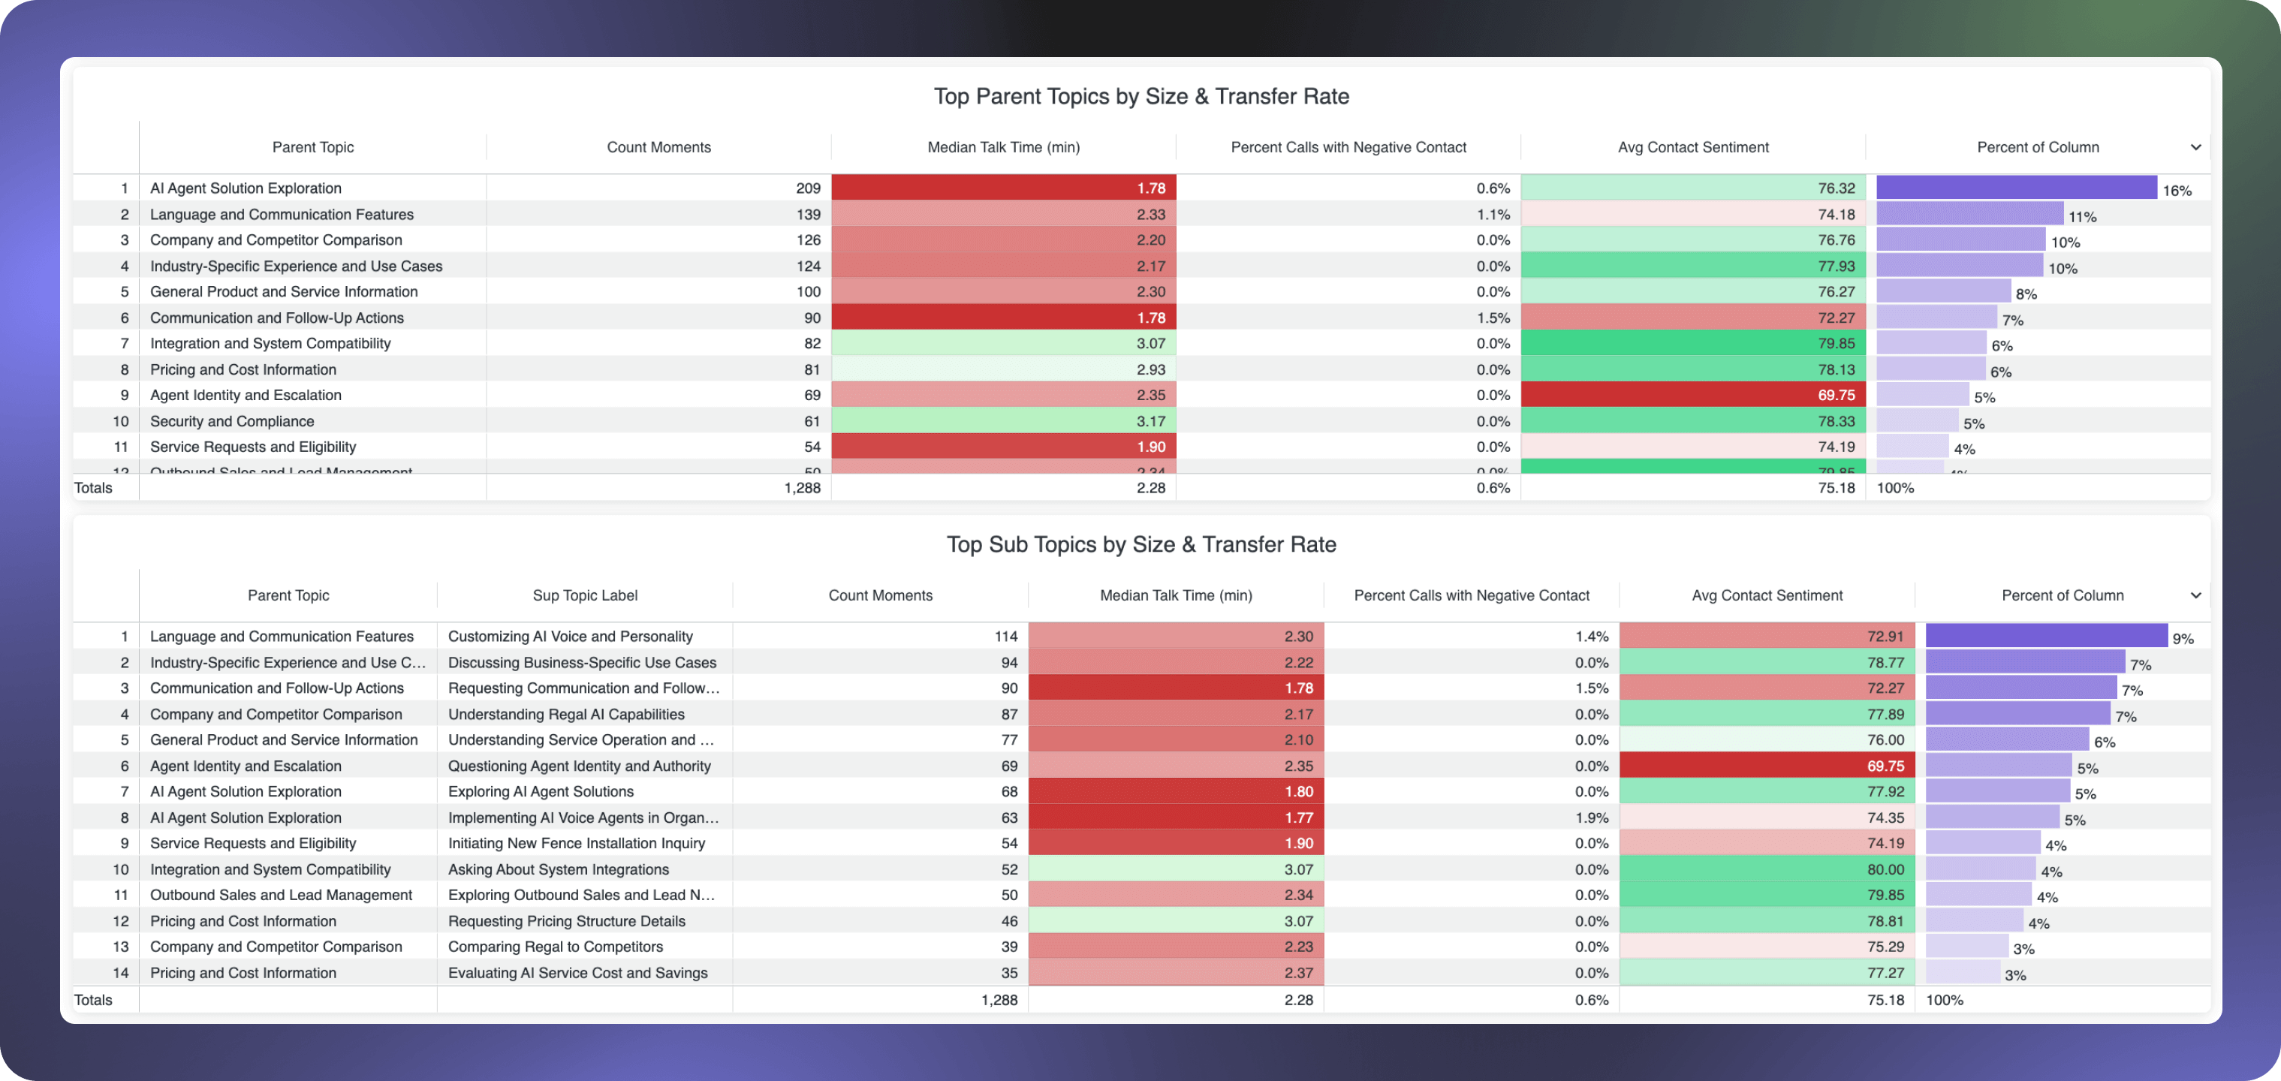This screenshot has height=1081, width=2281.
Task: Click talk time value 1.77
Action: [1298, 818]
